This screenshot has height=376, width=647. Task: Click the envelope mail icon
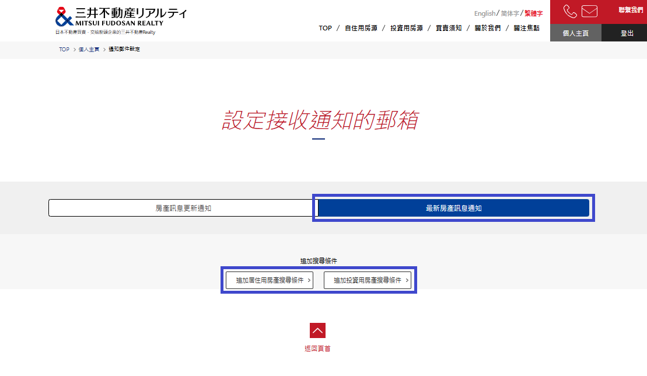[x=589, y=12]
